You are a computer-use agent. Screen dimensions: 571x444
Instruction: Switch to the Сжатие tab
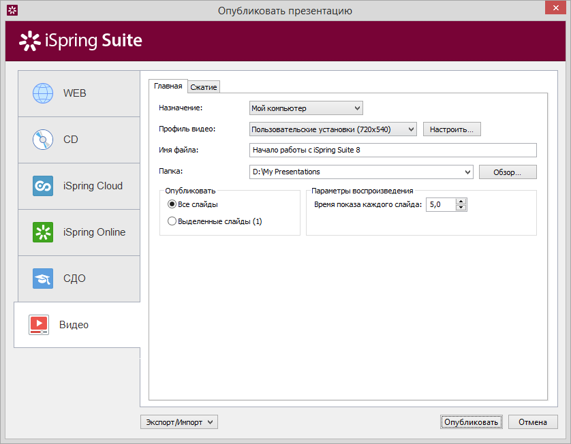204,87
